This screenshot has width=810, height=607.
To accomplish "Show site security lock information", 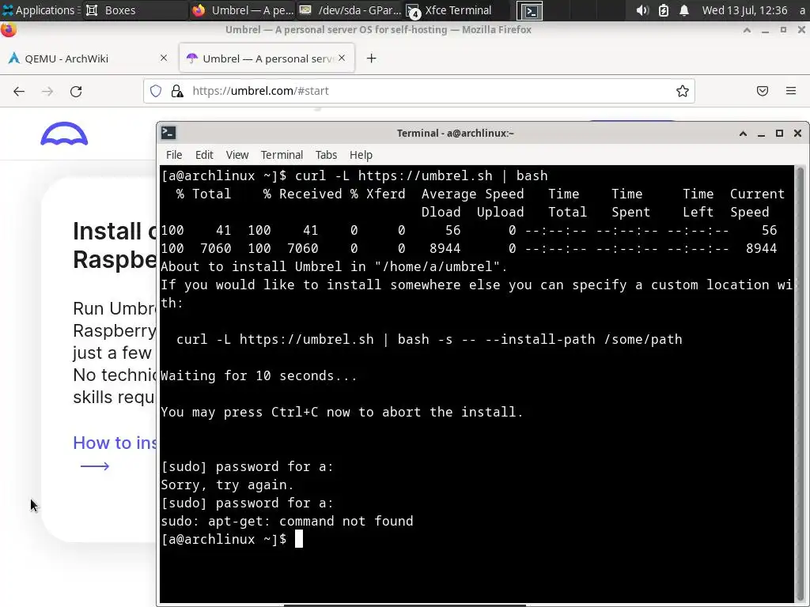I will [177, 91].
